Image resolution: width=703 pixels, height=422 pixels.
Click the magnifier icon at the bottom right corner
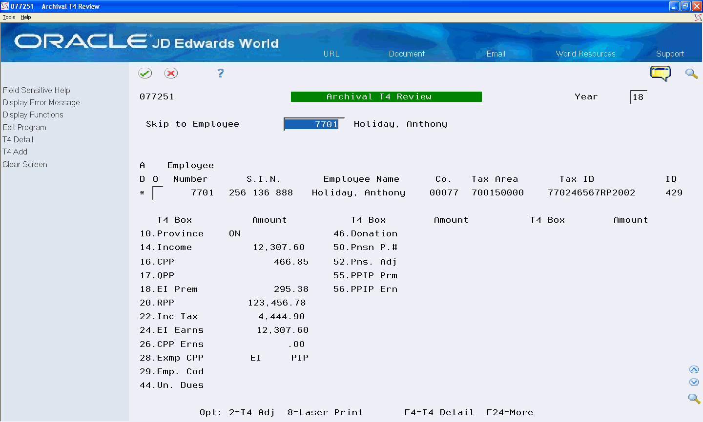point(694,399)
